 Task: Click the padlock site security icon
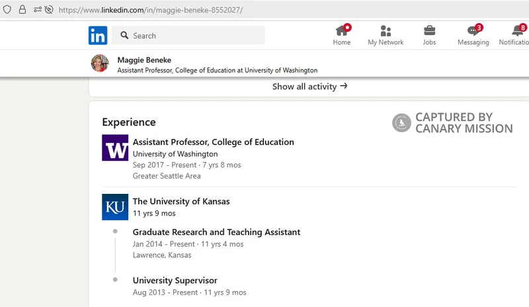click(22, 9)
